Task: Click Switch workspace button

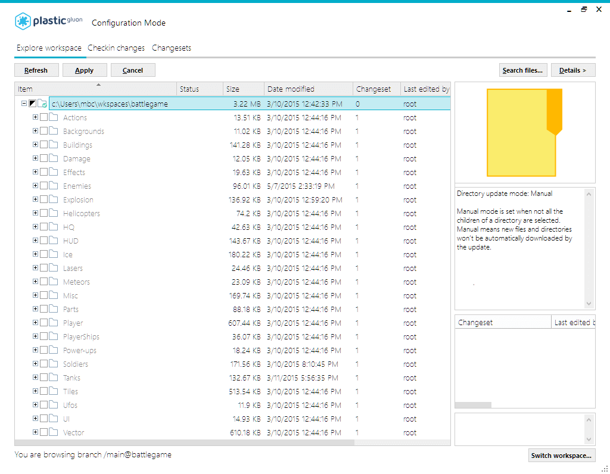Action: [561, 456]
